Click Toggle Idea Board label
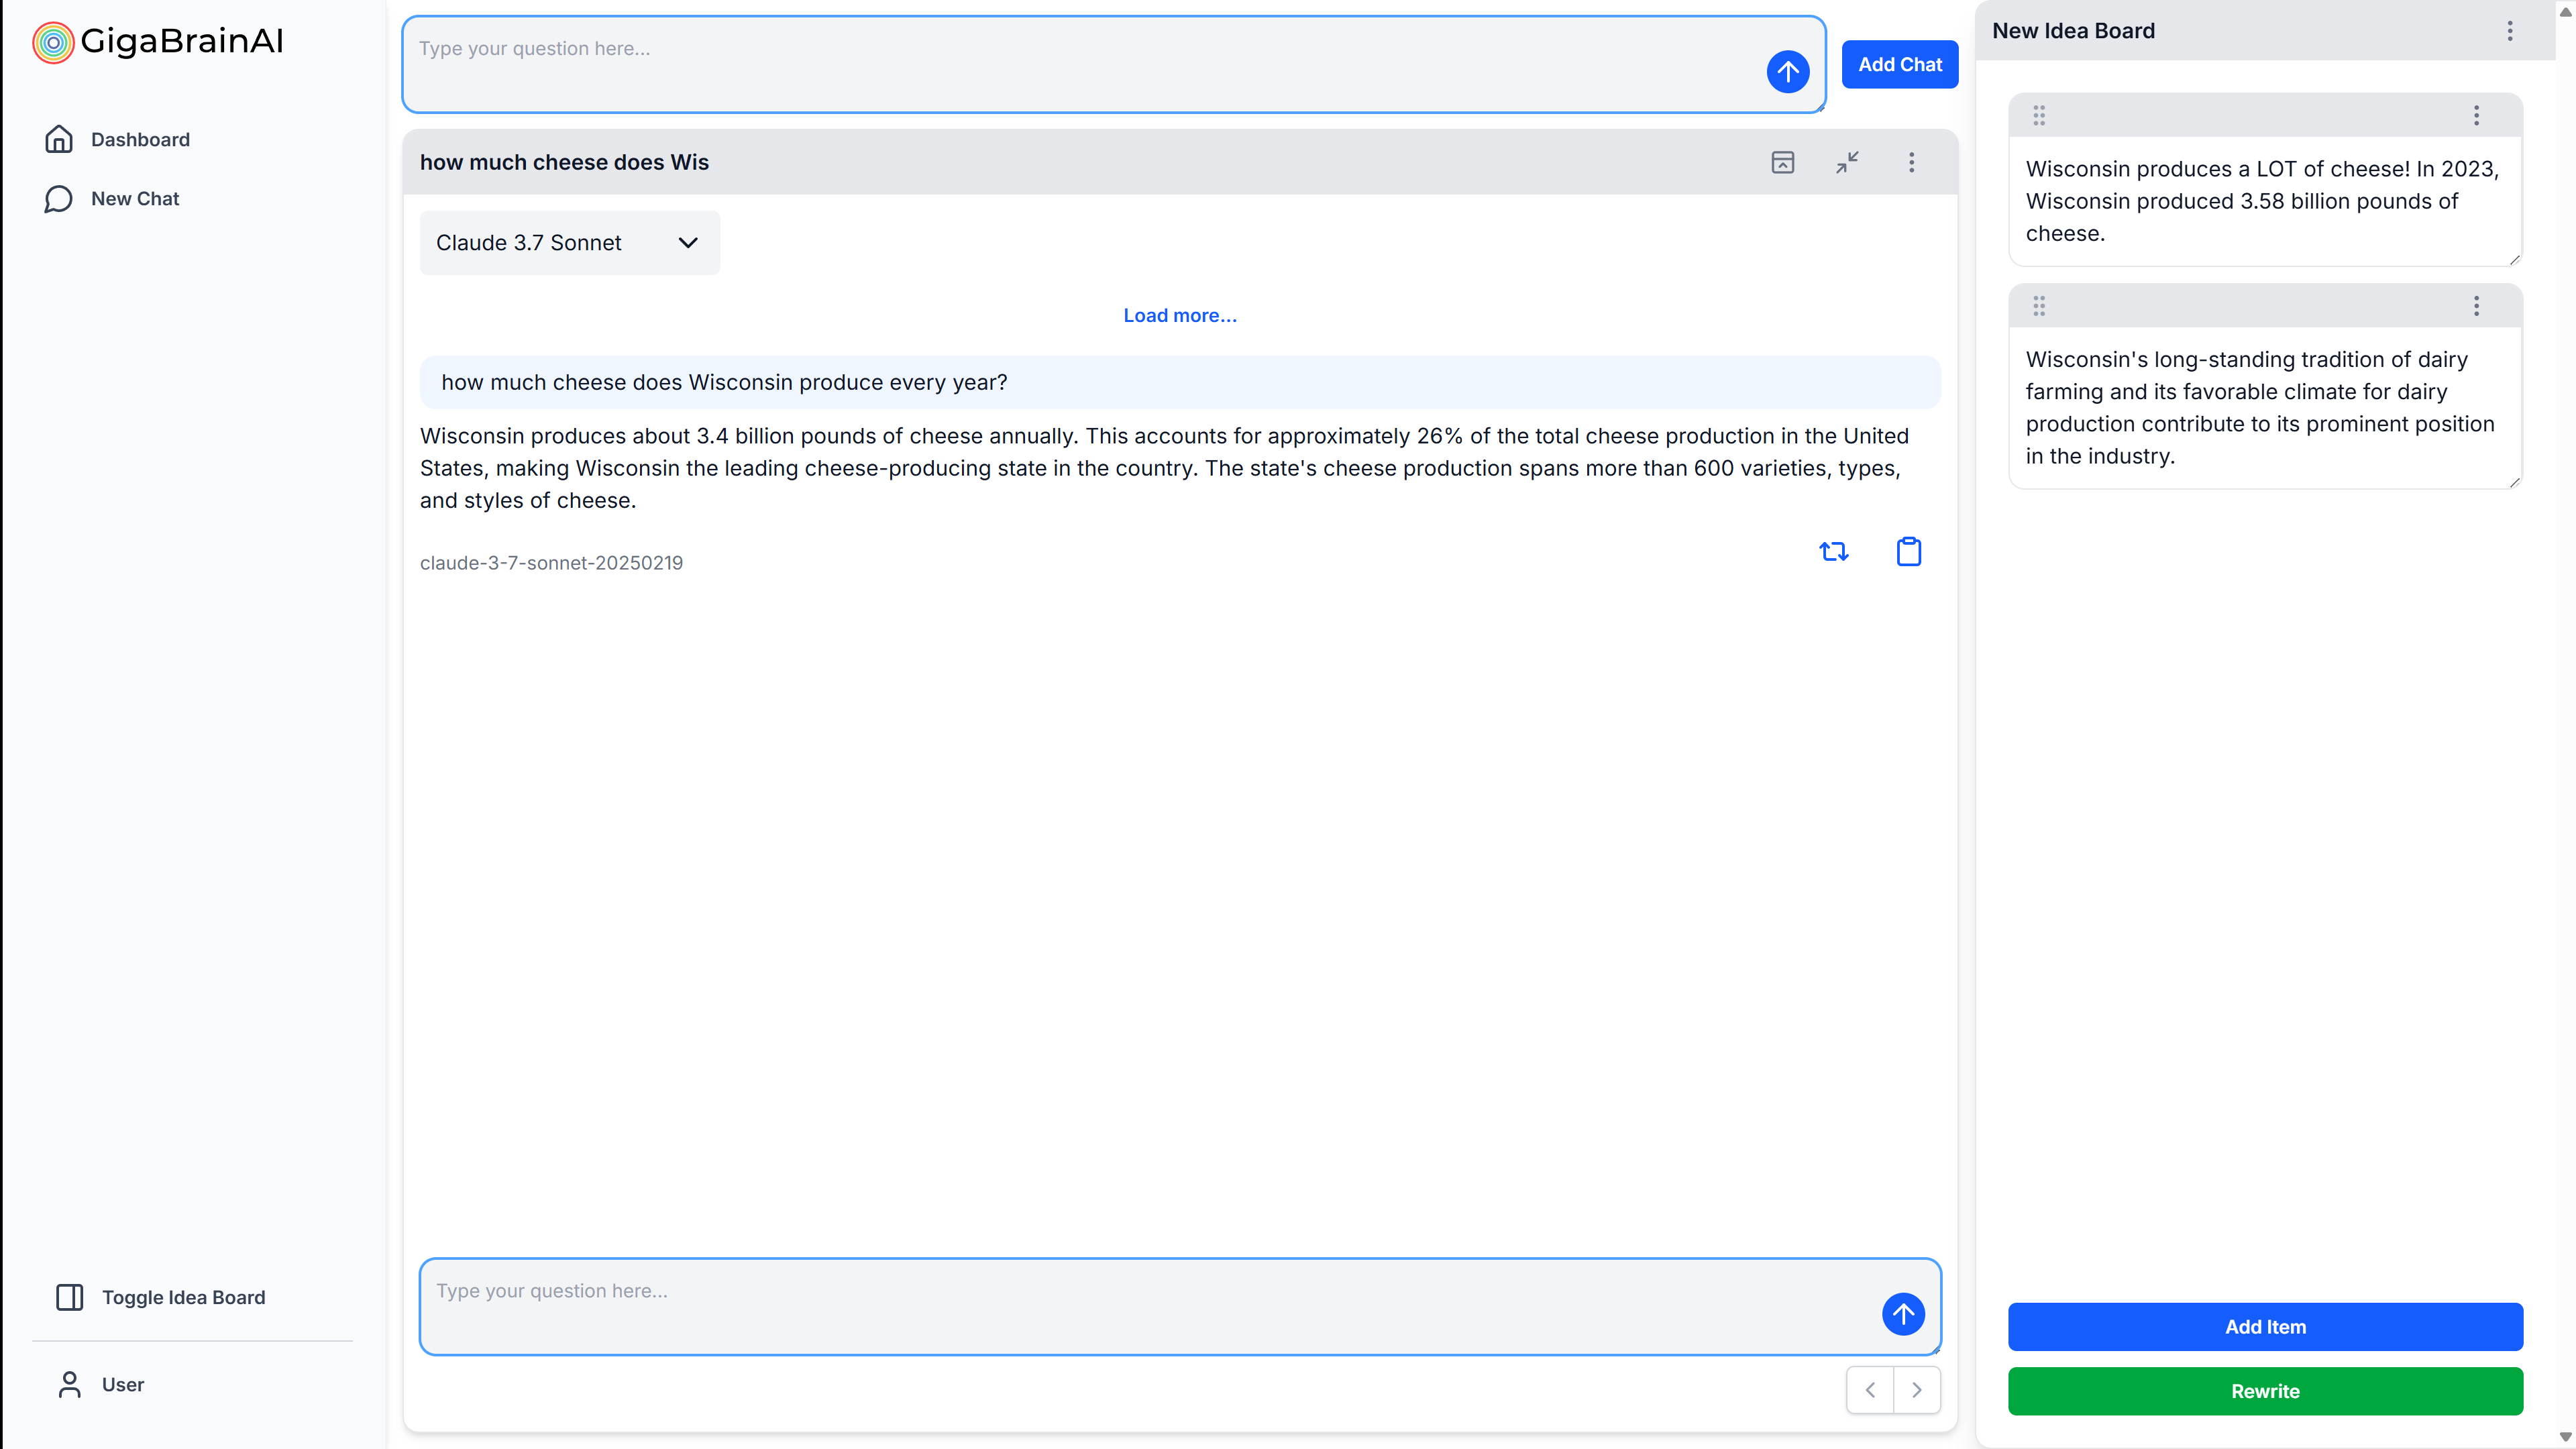This screenshot has width=2576, height=1449. pyautogui.click(x=184, y=1297)
